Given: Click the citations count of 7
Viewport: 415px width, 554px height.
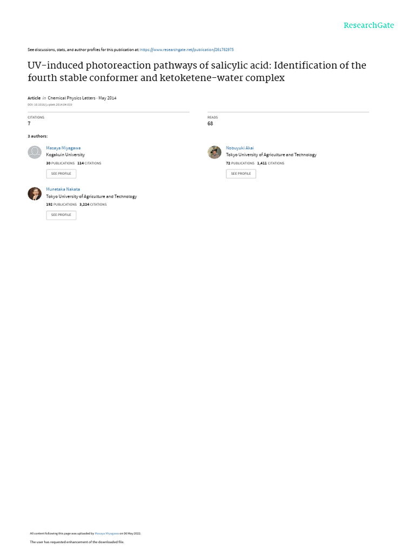Looking at the screenshot, I should [29, 123].
